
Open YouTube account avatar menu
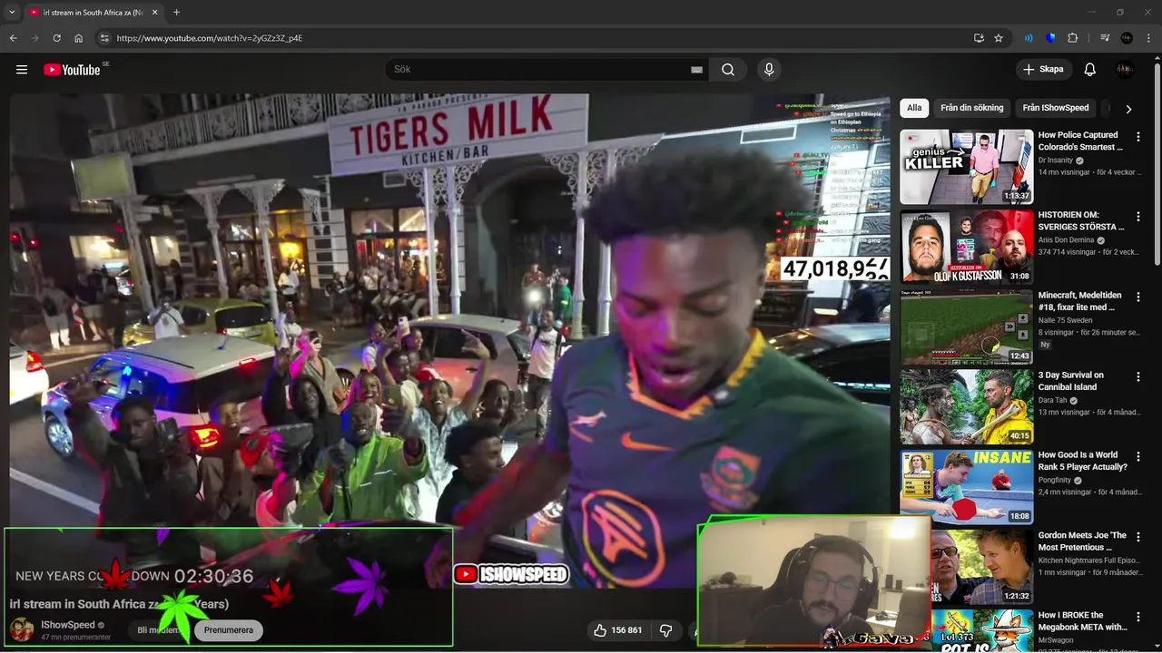[1126, 70]
